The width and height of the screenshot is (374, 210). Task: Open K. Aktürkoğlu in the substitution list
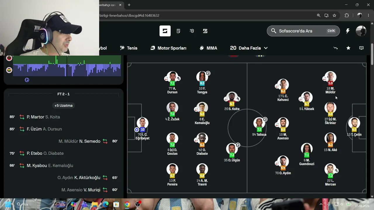pos(87,178)
